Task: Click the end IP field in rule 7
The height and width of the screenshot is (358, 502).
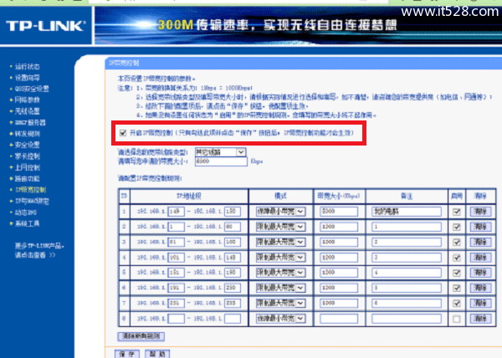Action: 233,303
